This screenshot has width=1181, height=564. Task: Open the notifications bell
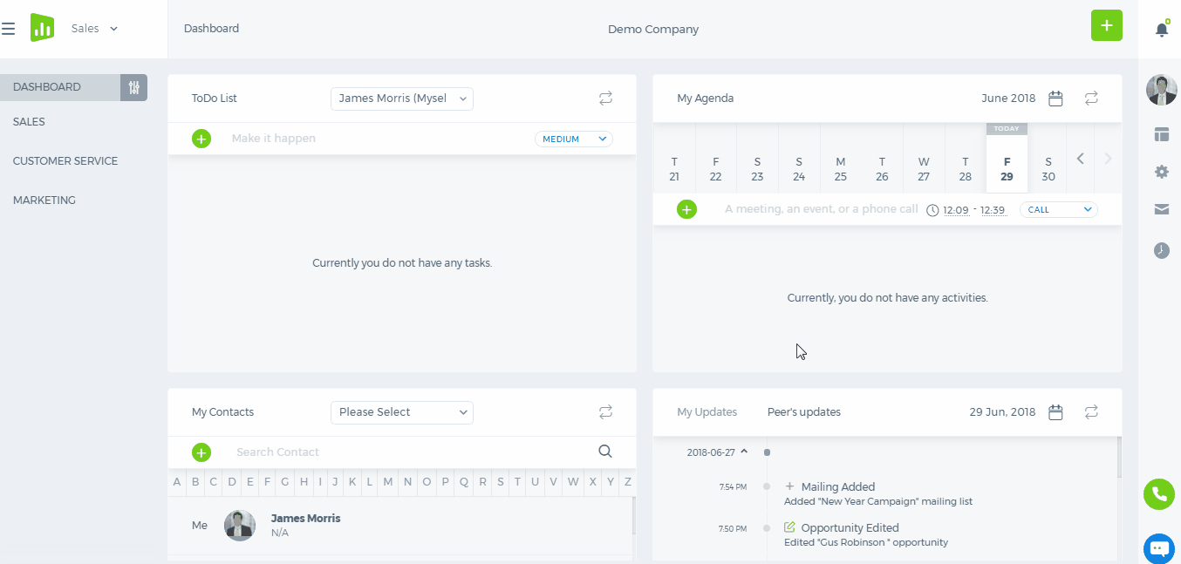tap(1161, 29)
